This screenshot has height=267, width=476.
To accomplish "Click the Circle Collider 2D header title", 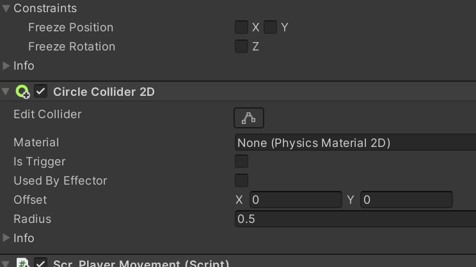I will tap(104, 92).
